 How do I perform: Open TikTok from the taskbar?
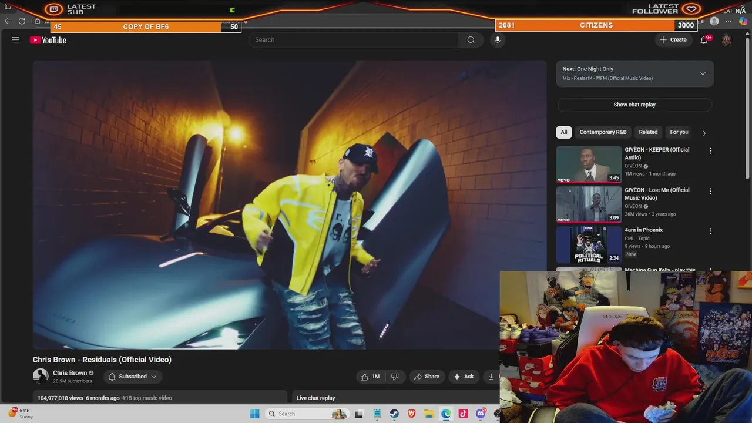[463, 414]
